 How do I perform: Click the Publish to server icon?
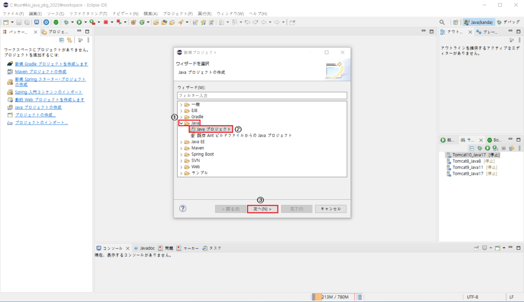pyautogui.click(x=511, y=148)
